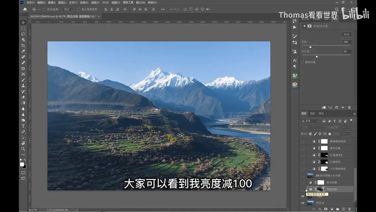376x212 pixels.
Task: Select the Crop tool
Action: (x=23, y=45)
